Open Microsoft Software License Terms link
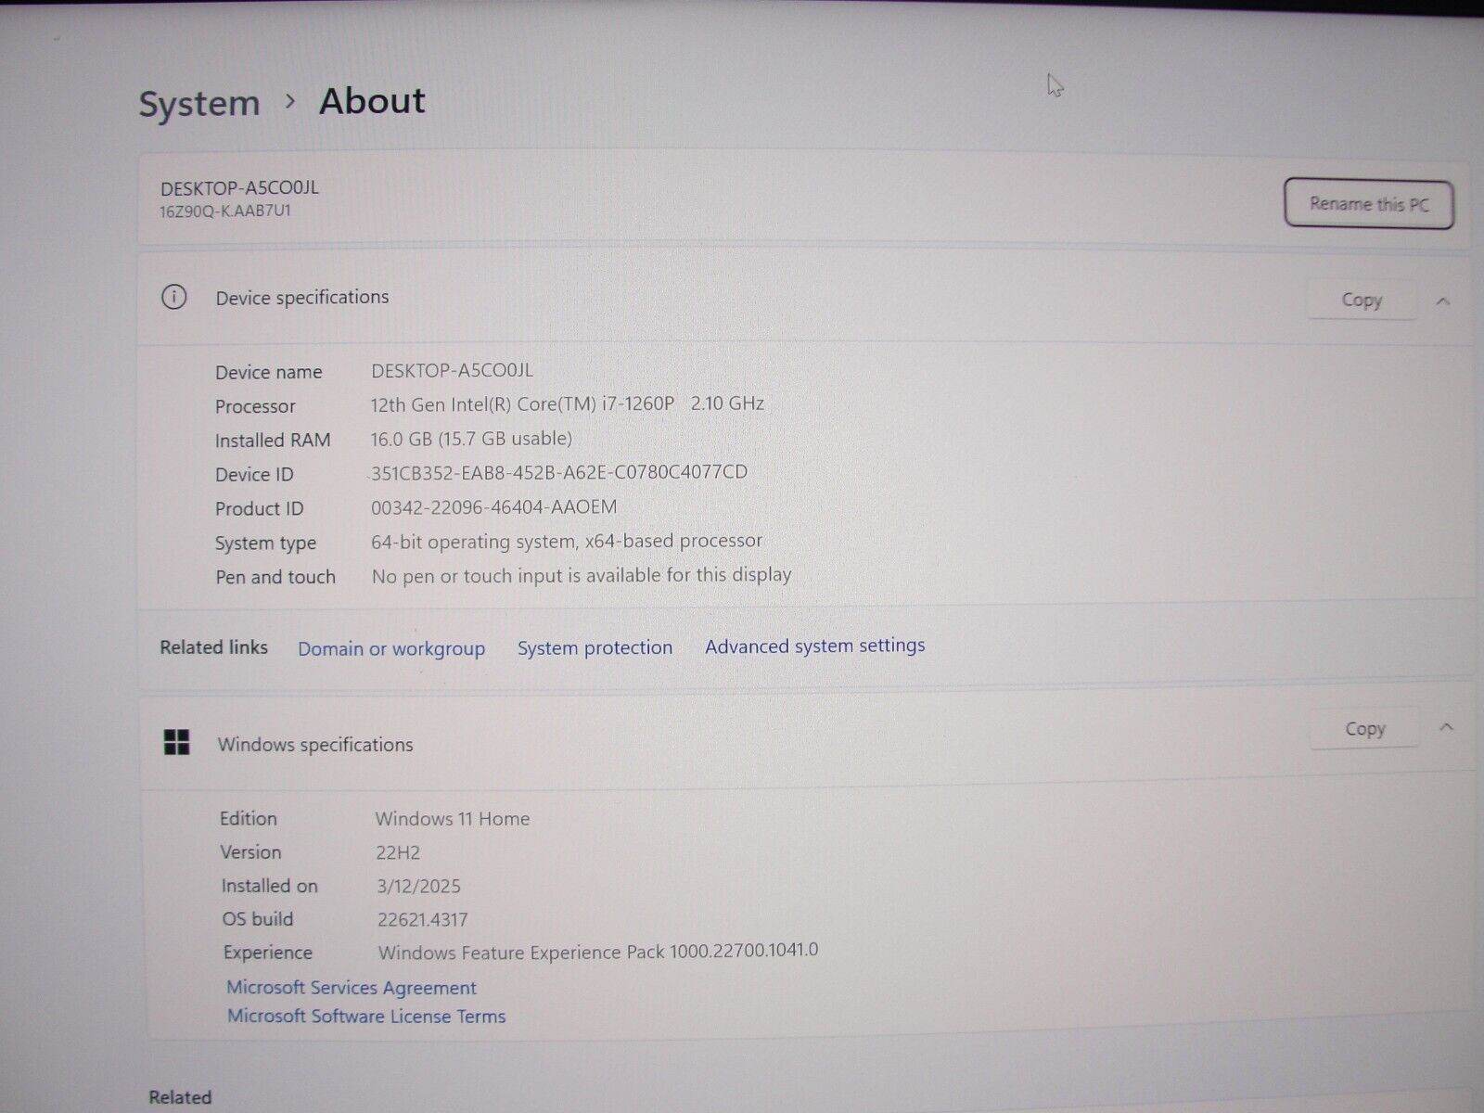1484x1113 pixels. pyautogui.click(x=366, y=1017)
